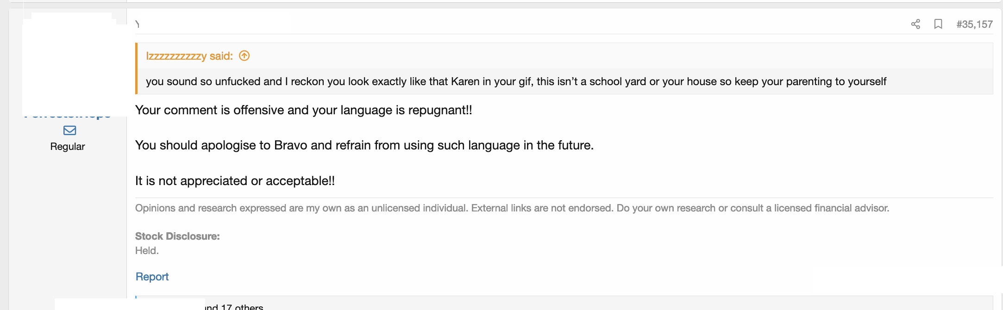The image size is (1003, 310).
Task: Click the word "Bravo" in the reply
Action: (x=290, y=145)
